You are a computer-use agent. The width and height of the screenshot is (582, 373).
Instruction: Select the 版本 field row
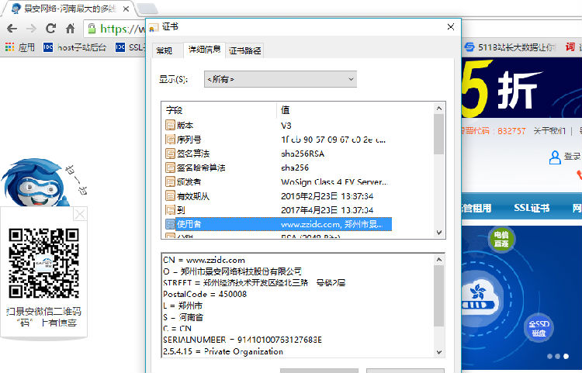[x=185, y=125]
